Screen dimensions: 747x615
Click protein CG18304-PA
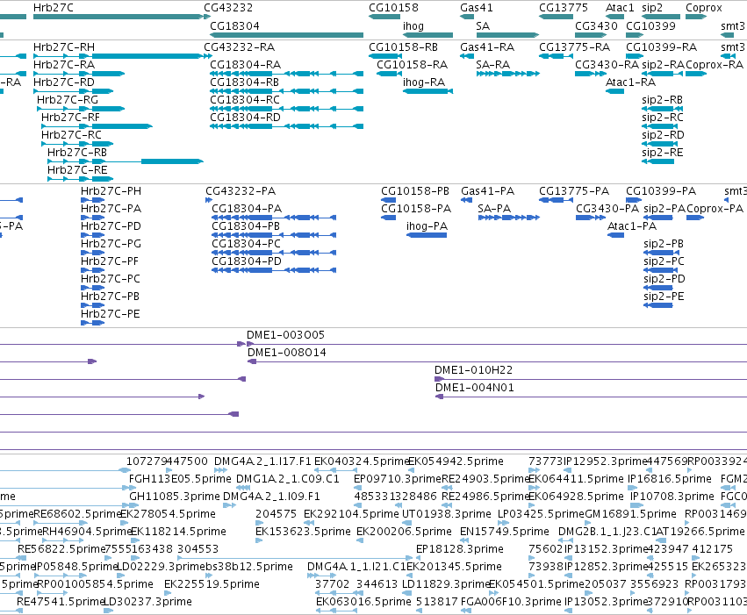(274, 218)
